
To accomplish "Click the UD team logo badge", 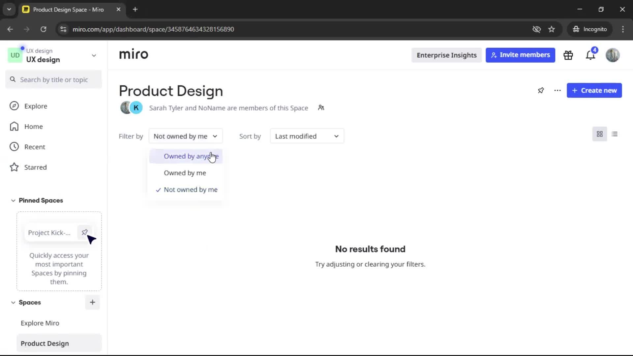I will tap(15, 55).
